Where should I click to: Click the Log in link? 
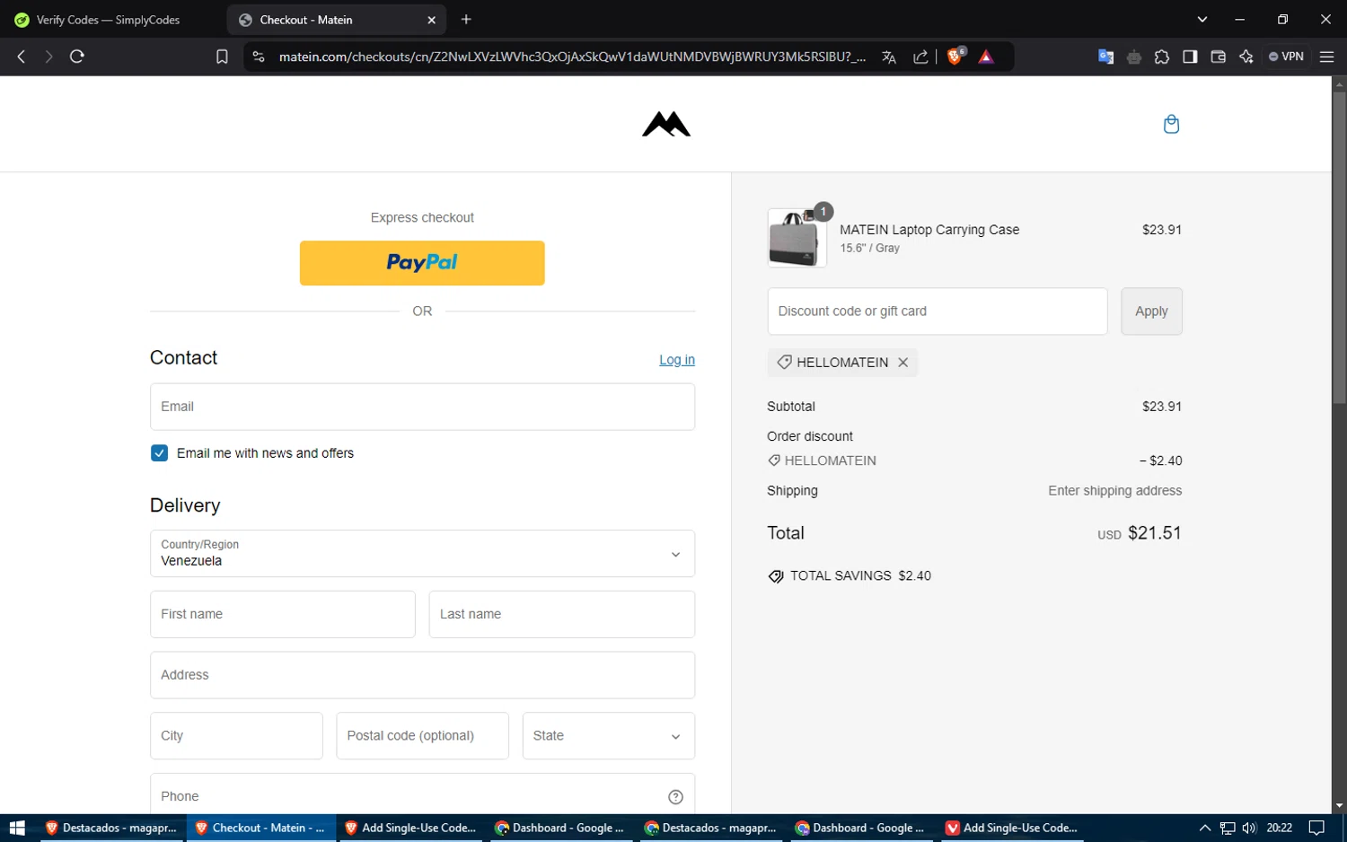[x=676, y=360]
